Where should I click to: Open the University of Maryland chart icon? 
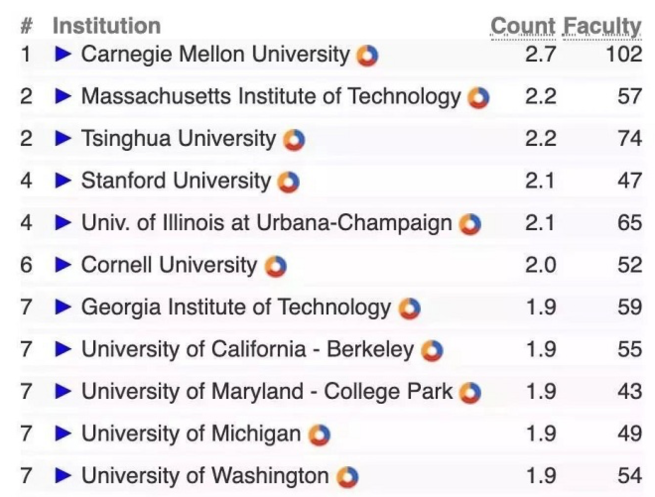470,393
